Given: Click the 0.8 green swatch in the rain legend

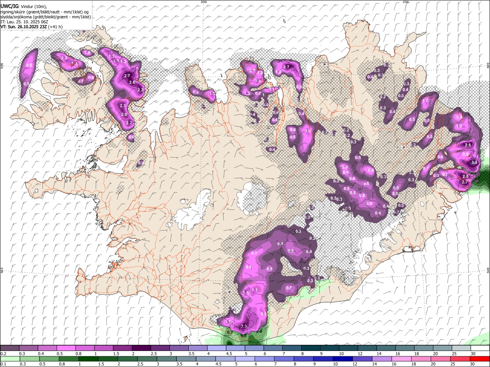Looking at the screenshot, I should [69, 359].
